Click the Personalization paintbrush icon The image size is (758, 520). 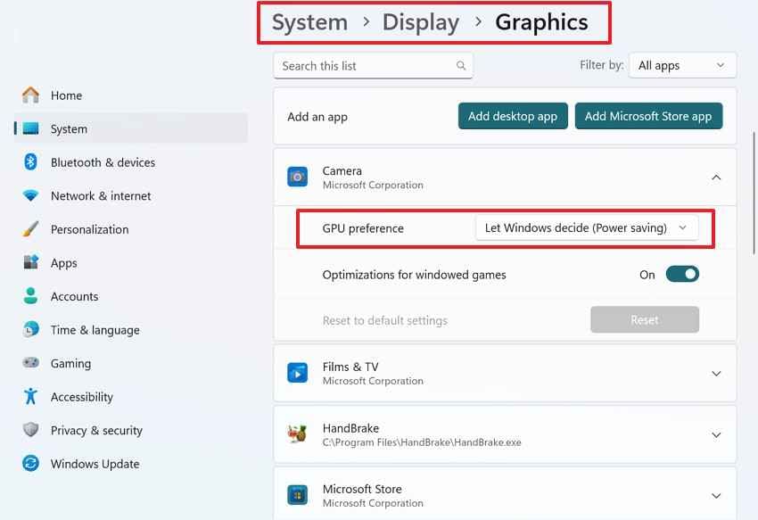coord(30,229)
